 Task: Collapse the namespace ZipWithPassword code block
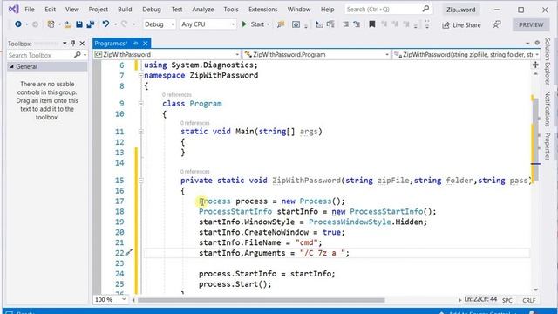coord(141,76)
